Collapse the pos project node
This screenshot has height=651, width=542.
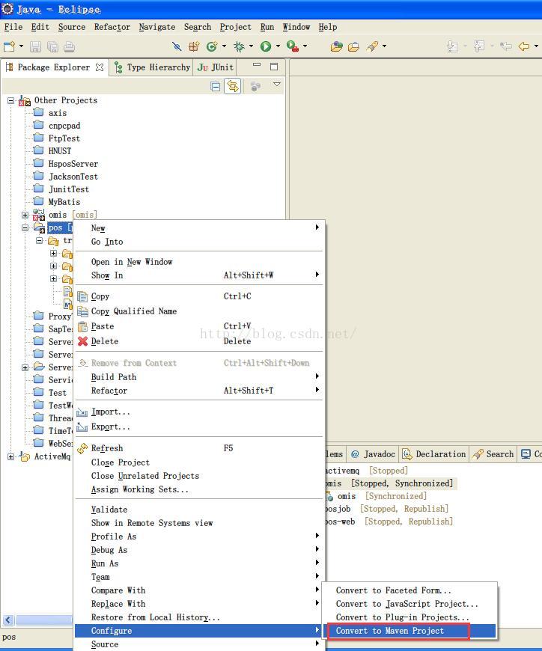click(x=25, y=227)
